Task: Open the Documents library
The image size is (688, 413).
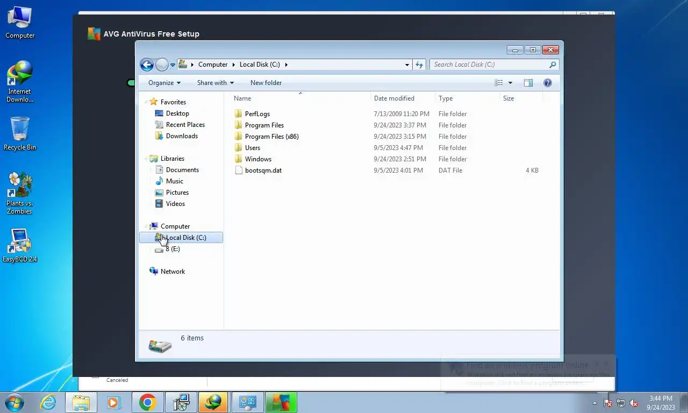Action: [182, 170]
